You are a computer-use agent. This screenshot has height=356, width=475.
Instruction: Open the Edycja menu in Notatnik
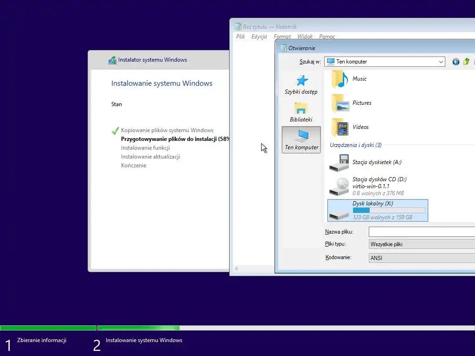coord(259,36)
